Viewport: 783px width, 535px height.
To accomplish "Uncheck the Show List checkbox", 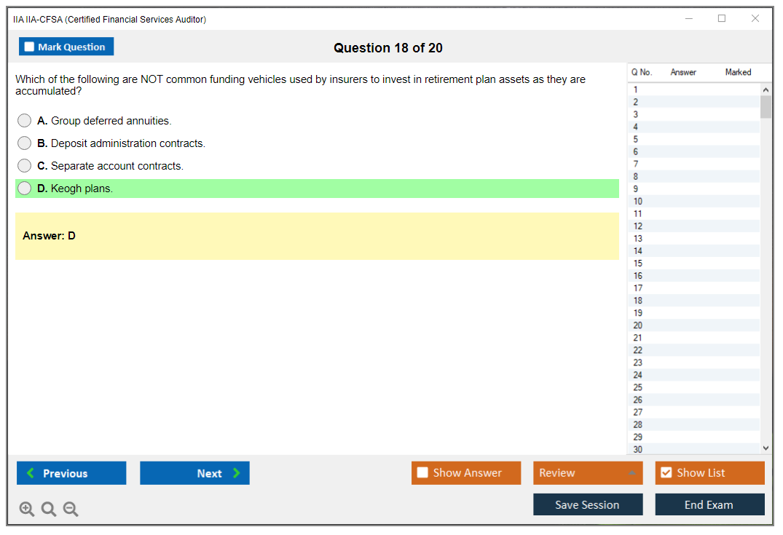I will [x=666, y=473].
